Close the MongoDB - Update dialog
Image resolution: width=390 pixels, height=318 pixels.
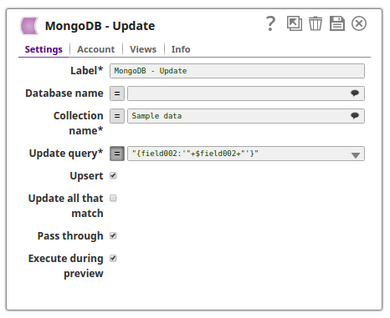359,23
